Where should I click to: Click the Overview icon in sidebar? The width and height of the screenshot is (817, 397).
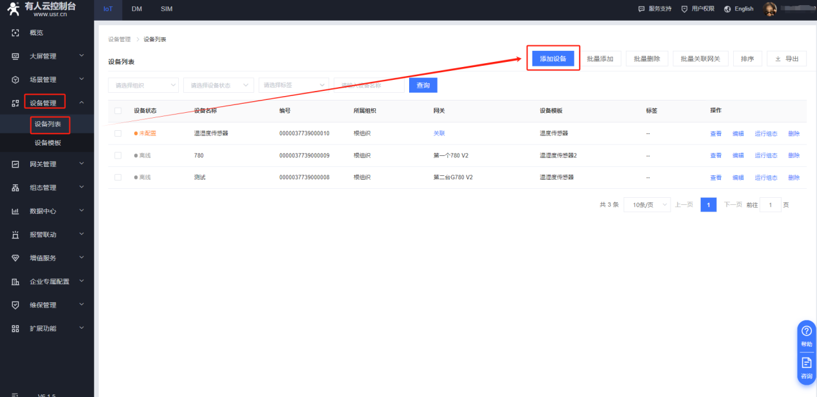pos(15,33)
